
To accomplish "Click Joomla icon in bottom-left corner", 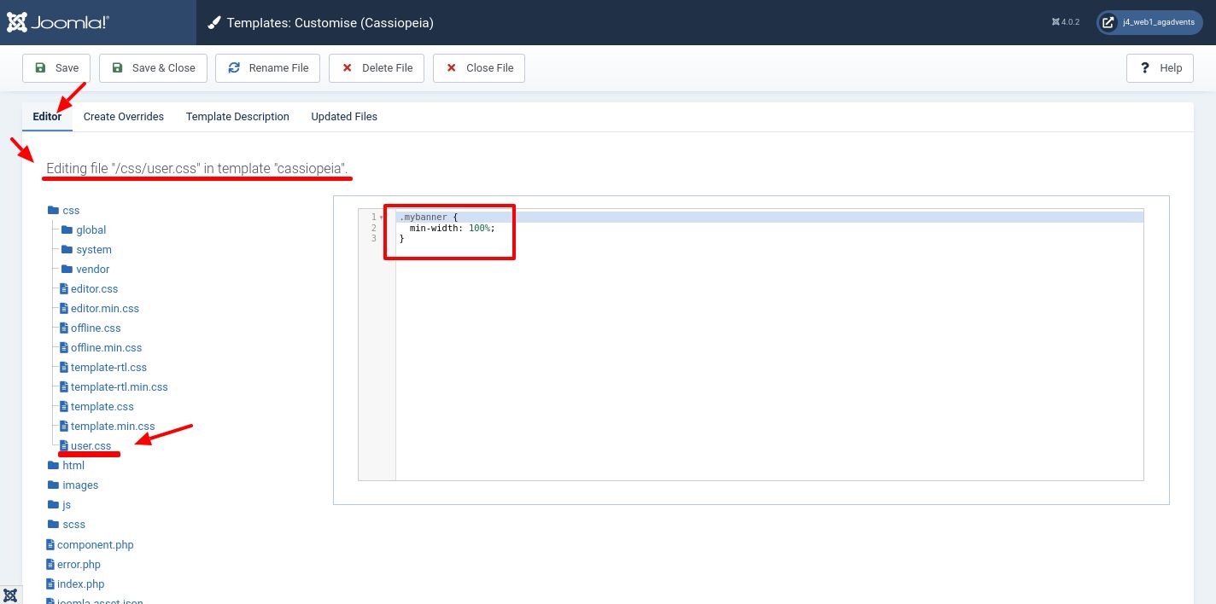I will (x=10, y=595).
